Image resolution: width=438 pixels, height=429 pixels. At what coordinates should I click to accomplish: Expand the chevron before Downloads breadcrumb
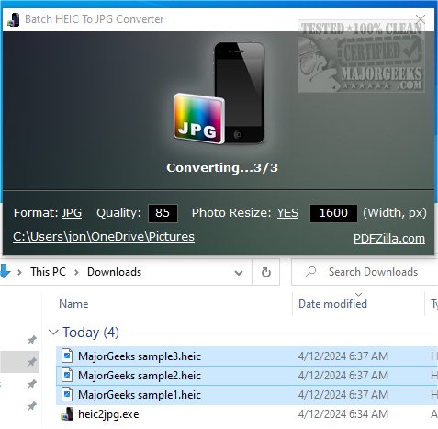point(76,272)
